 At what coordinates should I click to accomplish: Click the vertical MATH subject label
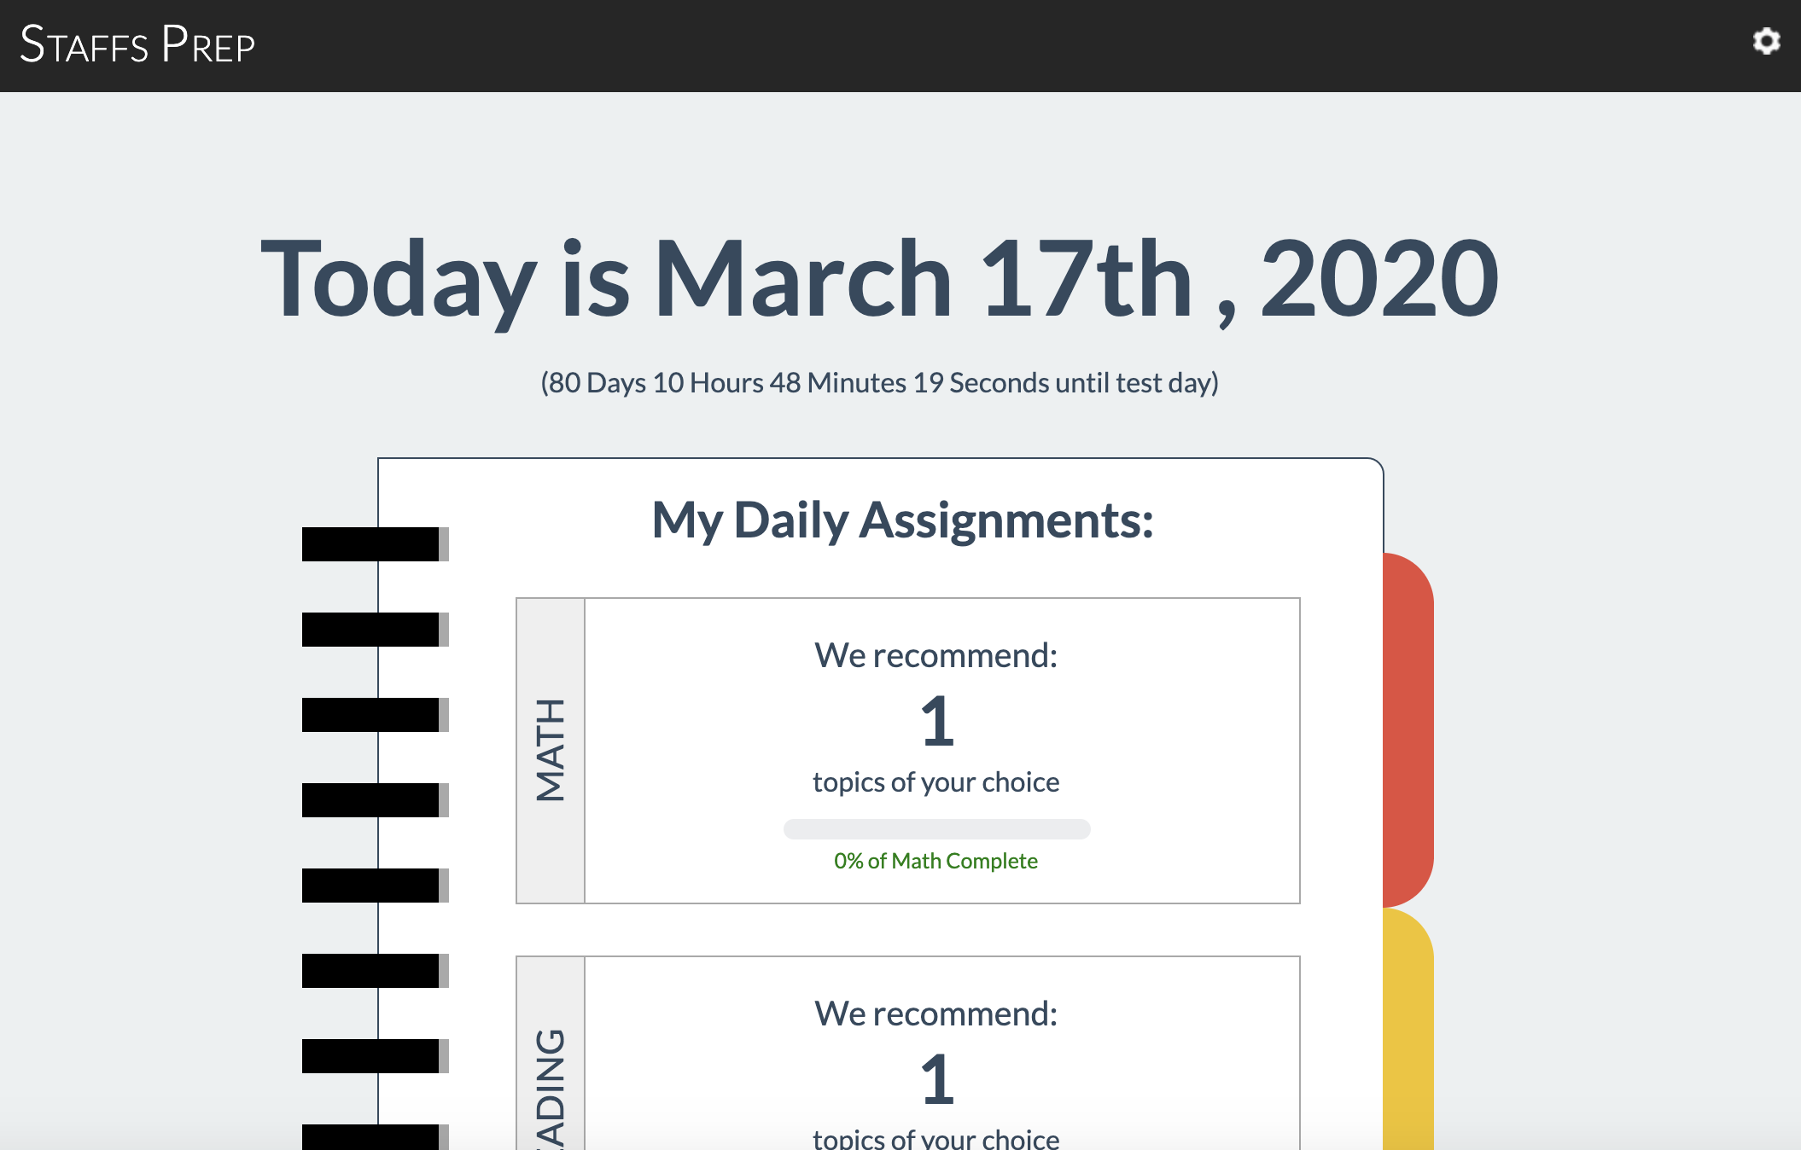coord(551,750)
